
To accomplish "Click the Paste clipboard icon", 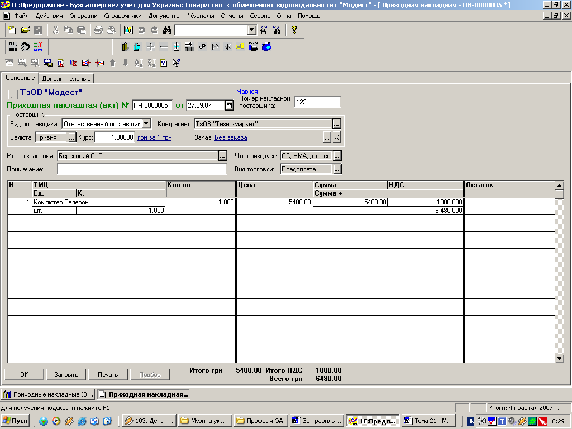I will point(82,30).
